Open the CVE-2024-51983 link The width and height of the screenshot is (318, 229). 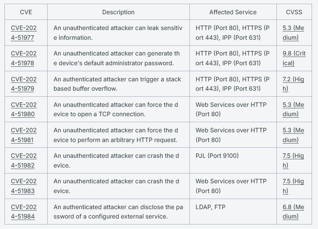coord(24,186)
